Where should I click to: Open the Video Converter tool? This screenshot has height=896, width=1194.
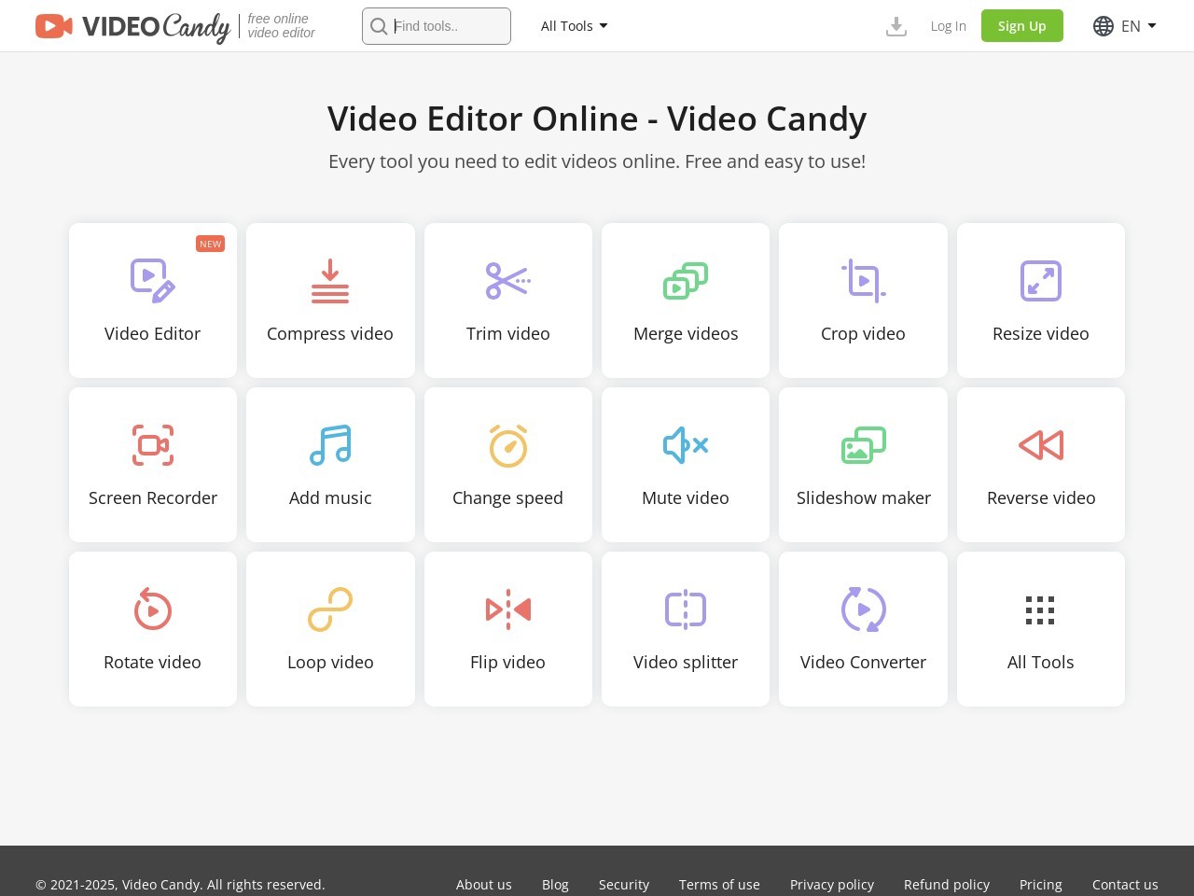(x=863, y=629)
